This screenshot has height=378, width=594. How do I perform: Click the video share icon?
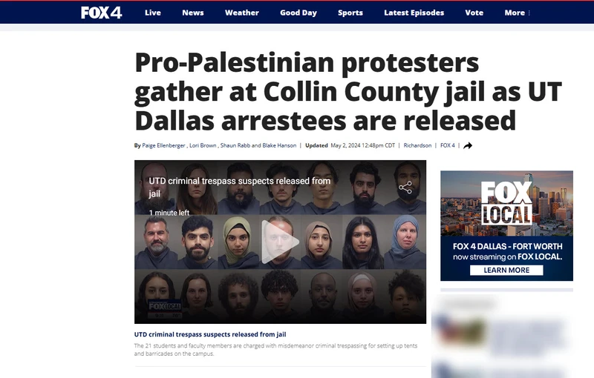click(405, 188)
